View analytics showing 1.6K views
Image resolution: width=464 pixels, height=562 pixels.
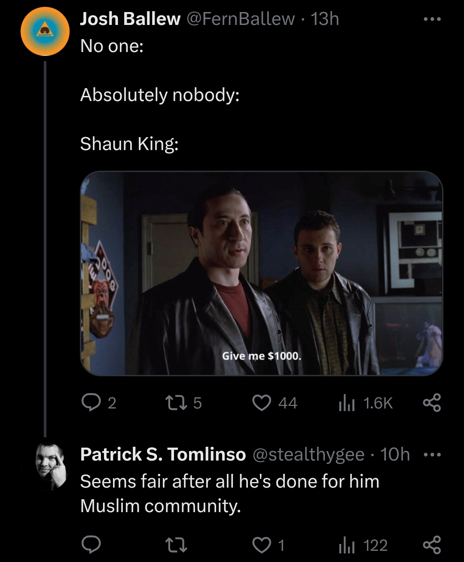(x=366, y=403)
